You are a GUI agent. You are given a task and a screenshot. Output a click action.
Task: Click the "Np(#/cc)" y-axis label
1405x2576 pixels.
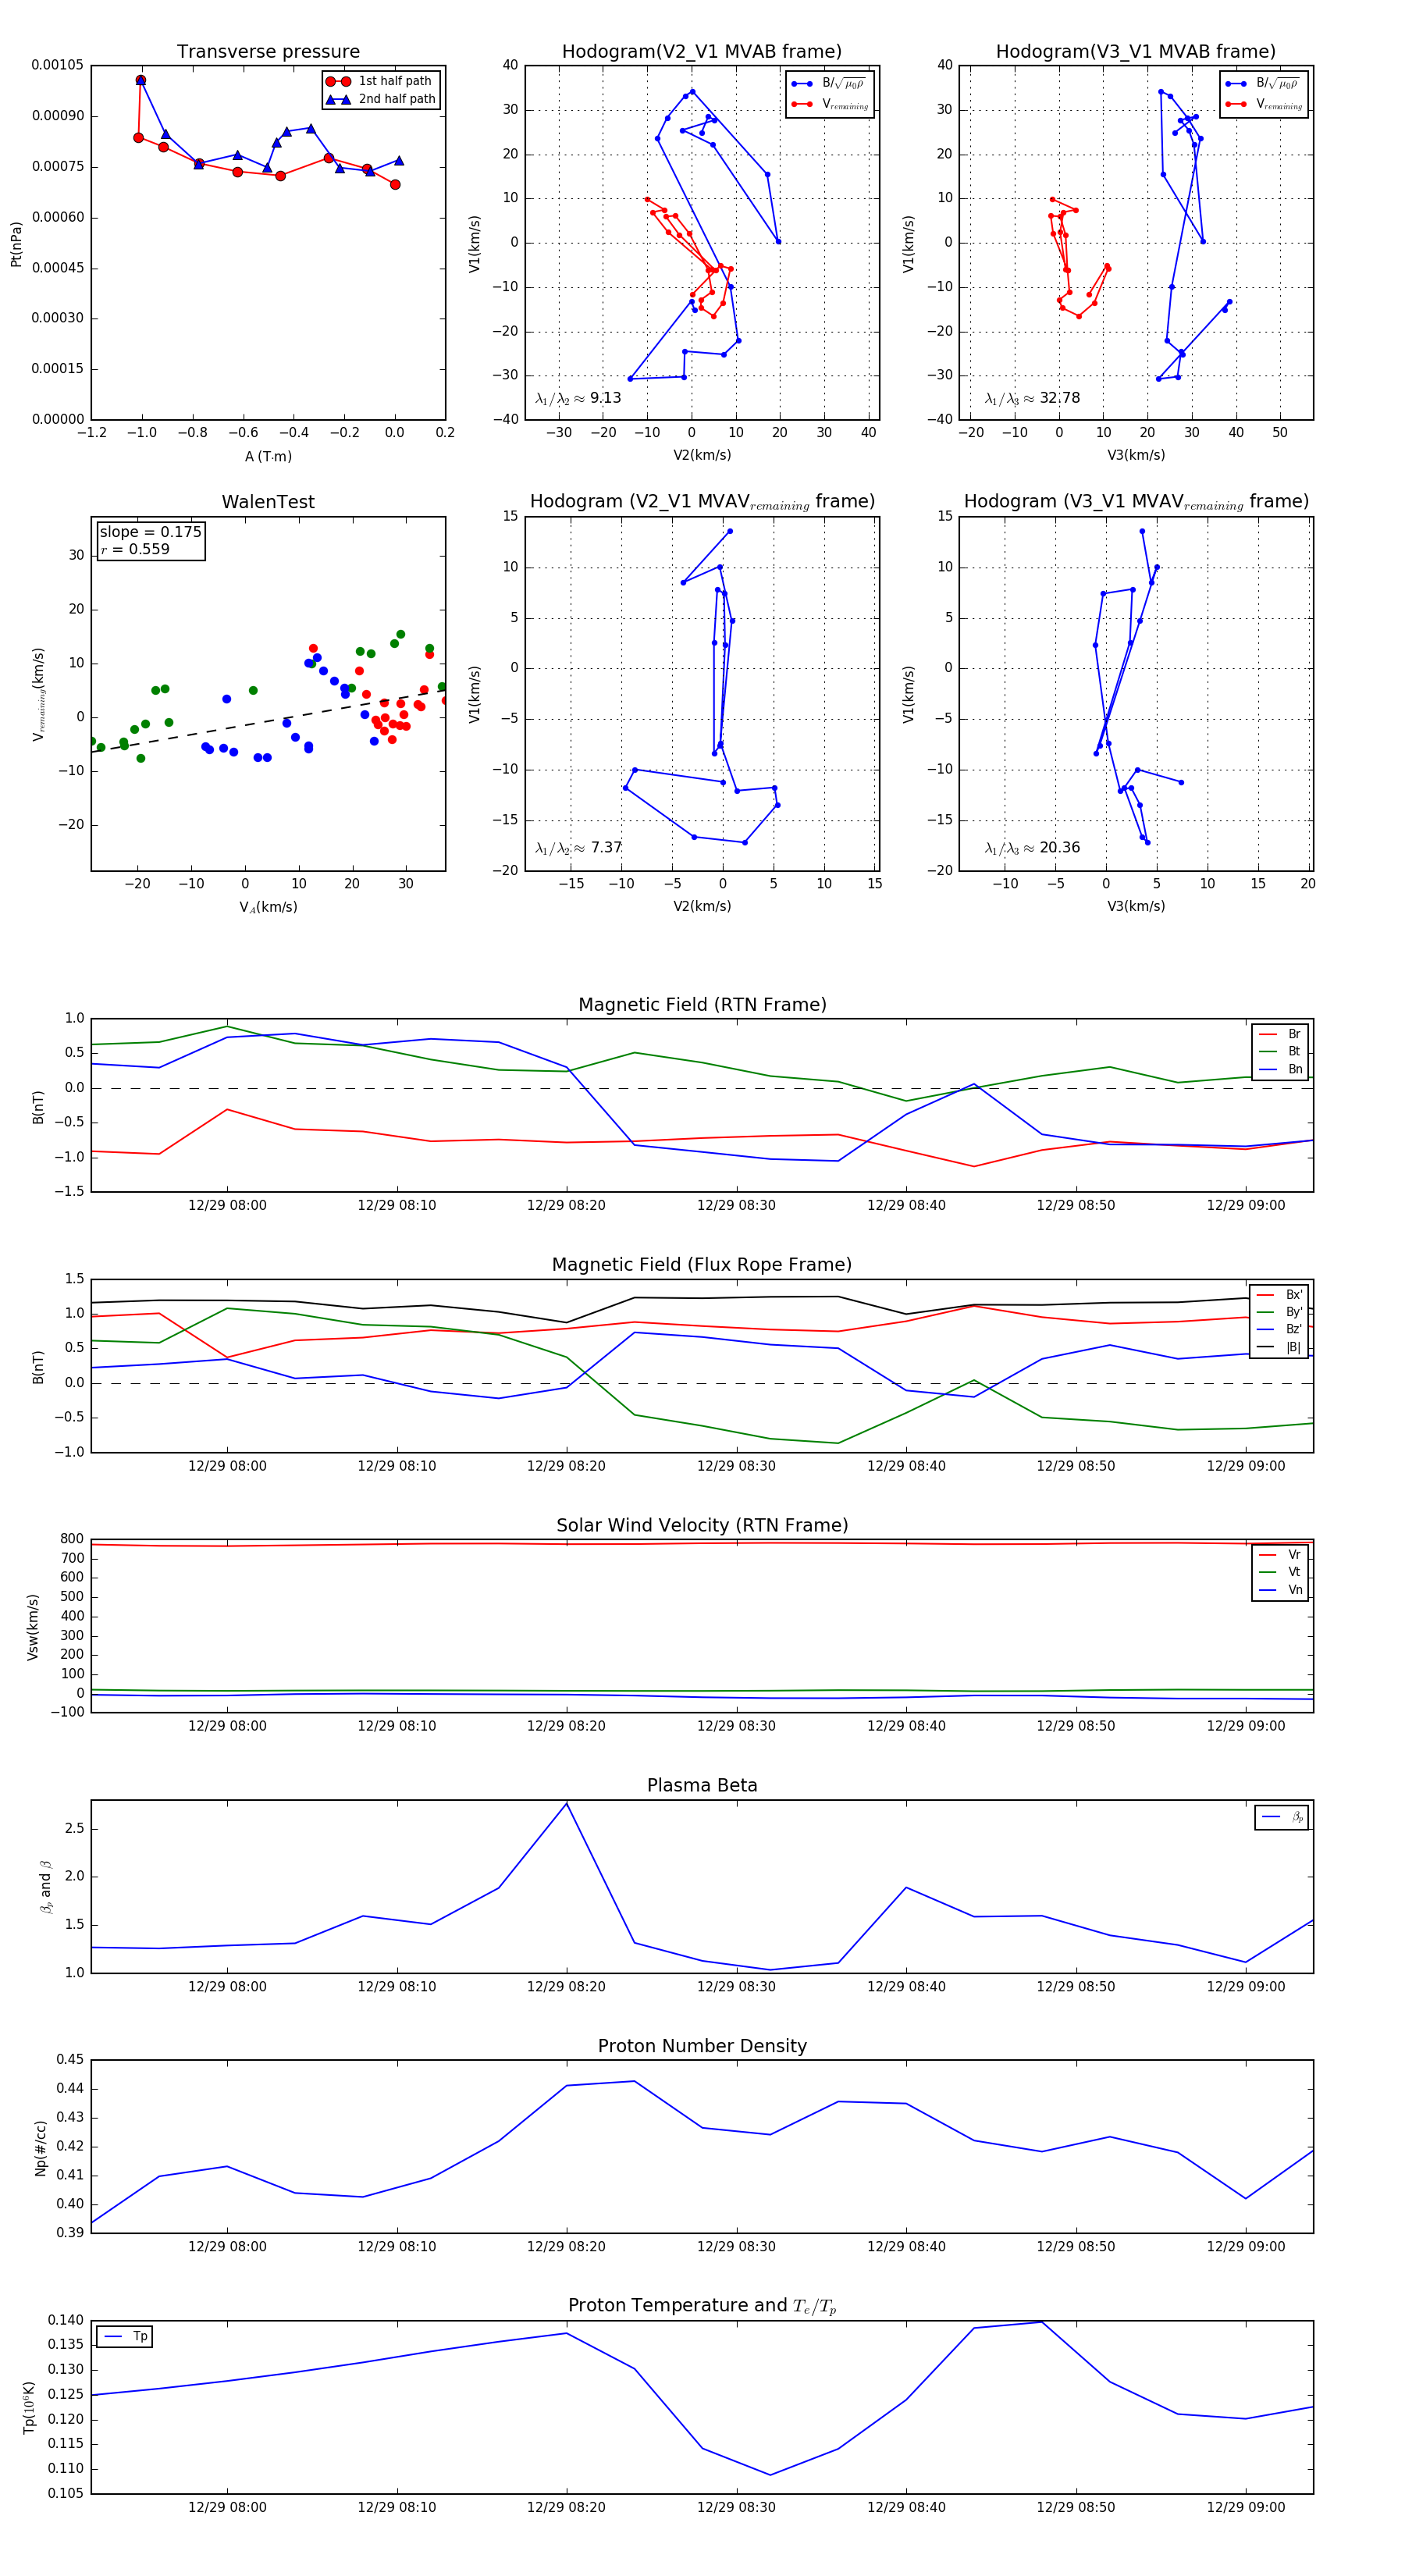pos(41,2148)
